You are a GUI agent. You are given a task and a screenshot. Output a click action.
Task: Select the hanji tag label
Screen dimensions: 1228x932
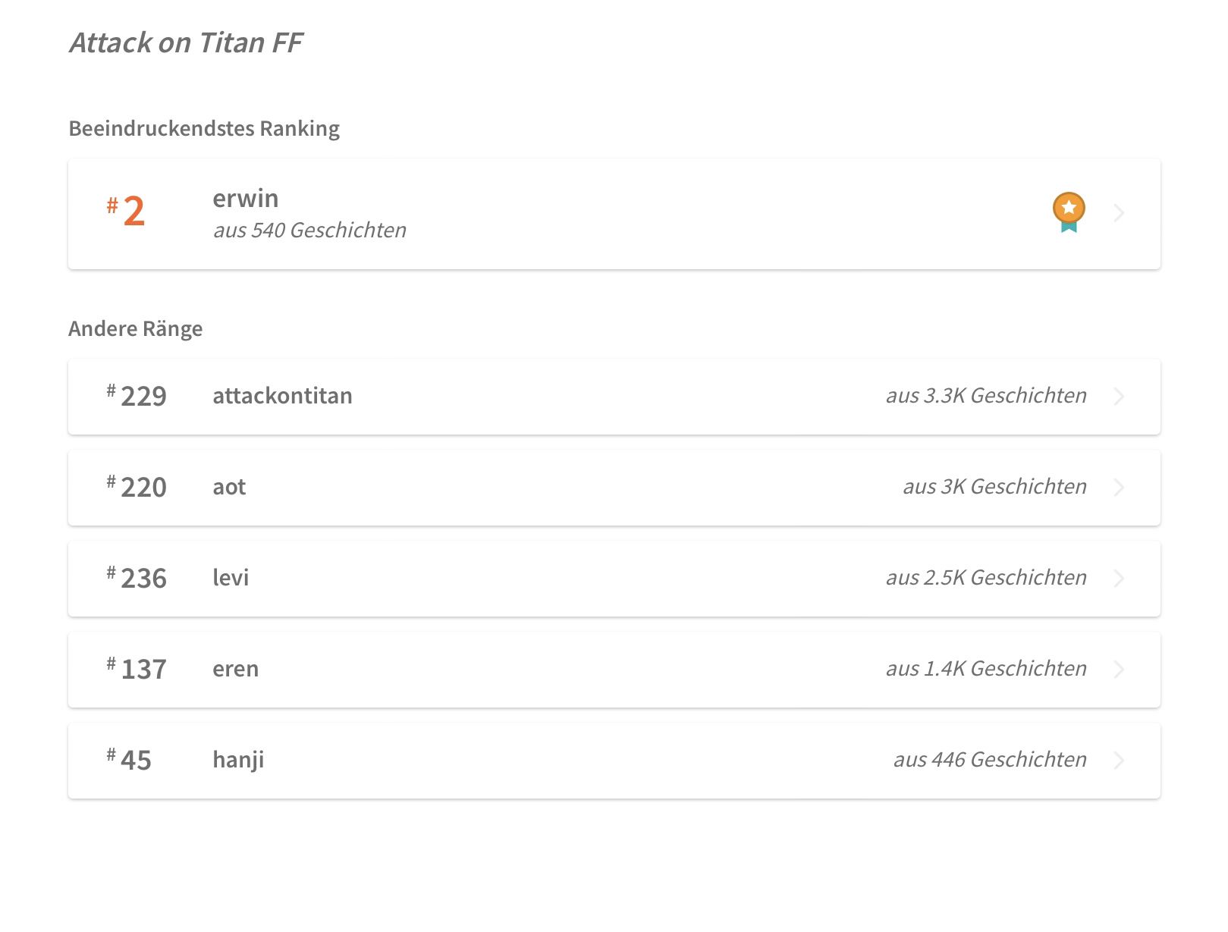(238, 760)
